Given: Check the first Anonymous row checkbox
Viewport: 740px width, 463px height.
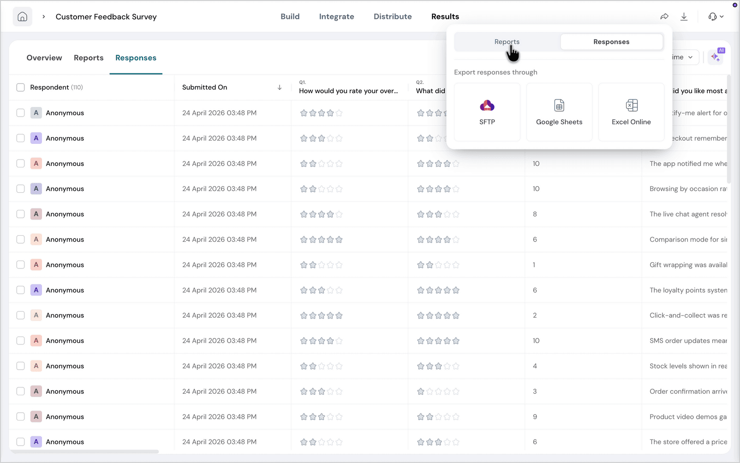Looking at the screenshot, I should [20, 113].
